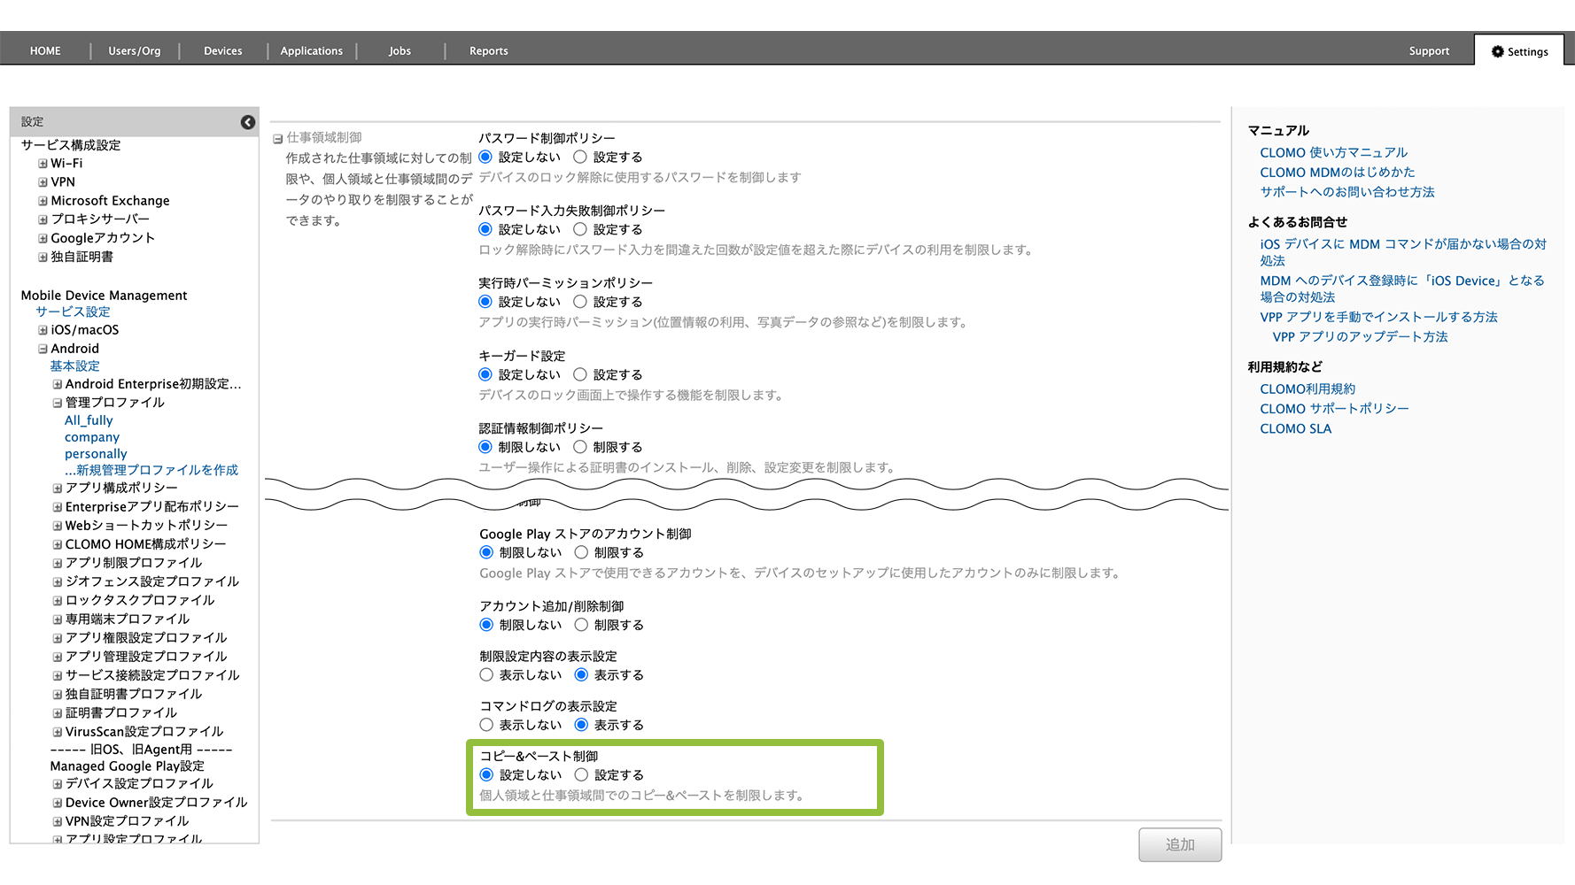The image size is (1575, 885).
Task: Expand the Googleアカウント plus icon
Action: (43, 238)
